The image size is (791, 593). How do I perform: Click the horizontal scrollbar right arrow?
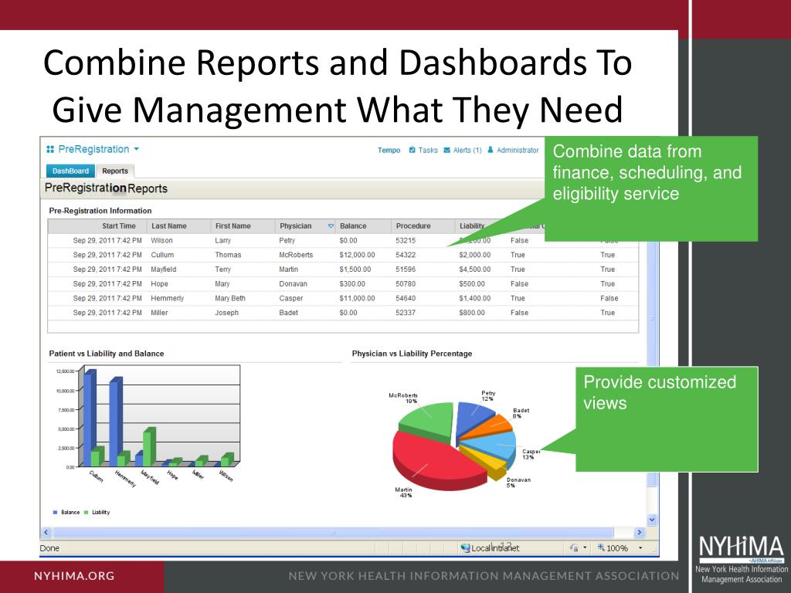coord(640,533)
